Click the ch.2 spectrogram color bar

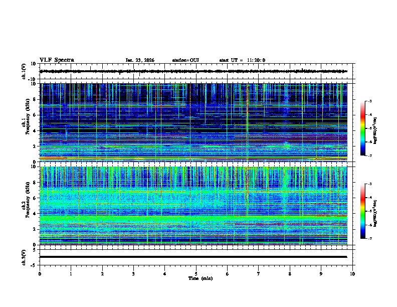[x=363, y=211]
